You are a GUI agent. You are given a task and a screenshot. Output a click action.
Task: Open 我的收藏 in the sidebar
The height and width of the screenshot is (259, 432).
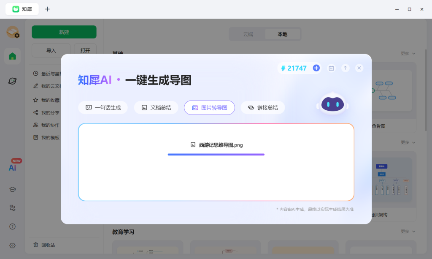(46, 100)
